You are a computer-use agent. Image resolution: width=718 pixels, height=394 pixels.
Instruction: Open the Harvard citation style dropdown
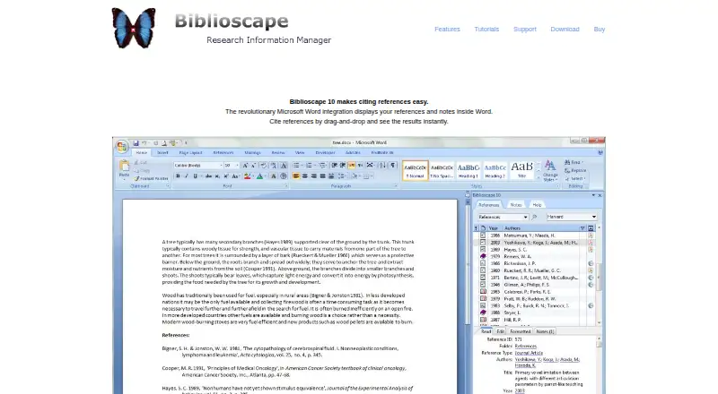tap(572, 217)
